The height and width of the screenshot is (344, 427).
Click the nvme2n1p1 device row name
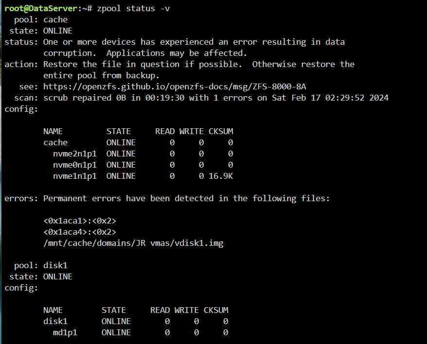pos(75,154)
